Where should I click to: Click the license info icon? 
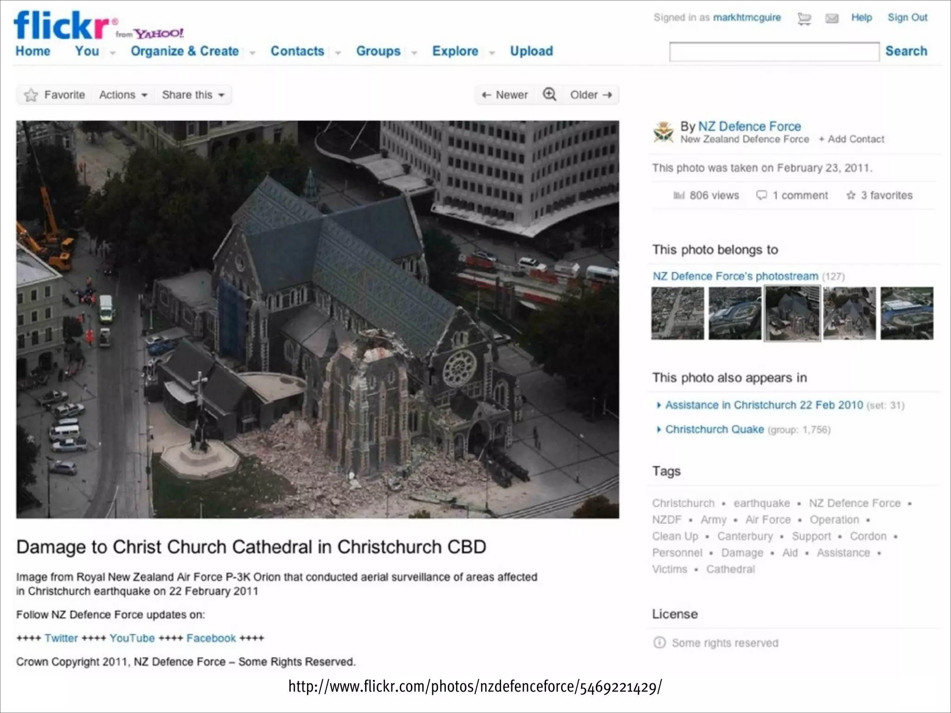[x=659, y=643]
